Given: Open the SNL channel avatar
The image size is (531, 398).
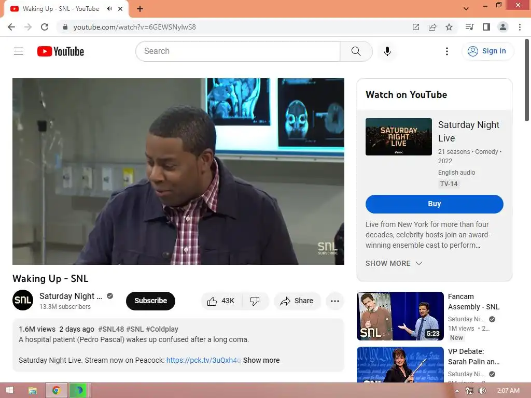Looking at the screenshot, I should pyautogui.click(x=23, y=300).
